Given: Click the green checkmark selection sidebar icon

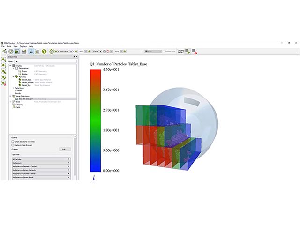Looking at the screenshot, I should coord(4,77).
